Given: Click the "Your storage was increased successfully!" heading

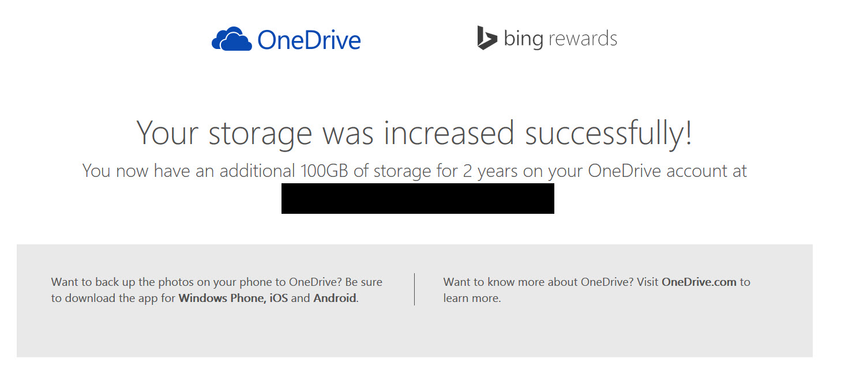Looking at the screenshot, I should pyautogui.click(x=414, y=133).
